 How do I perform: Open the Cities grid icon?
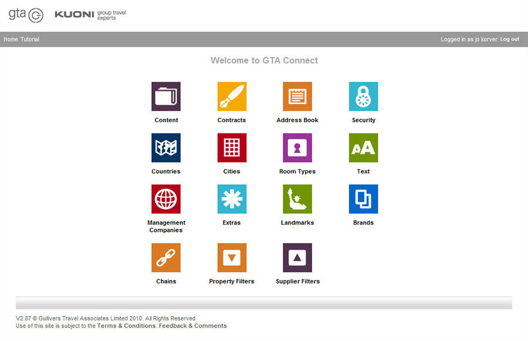pos(232,148)
